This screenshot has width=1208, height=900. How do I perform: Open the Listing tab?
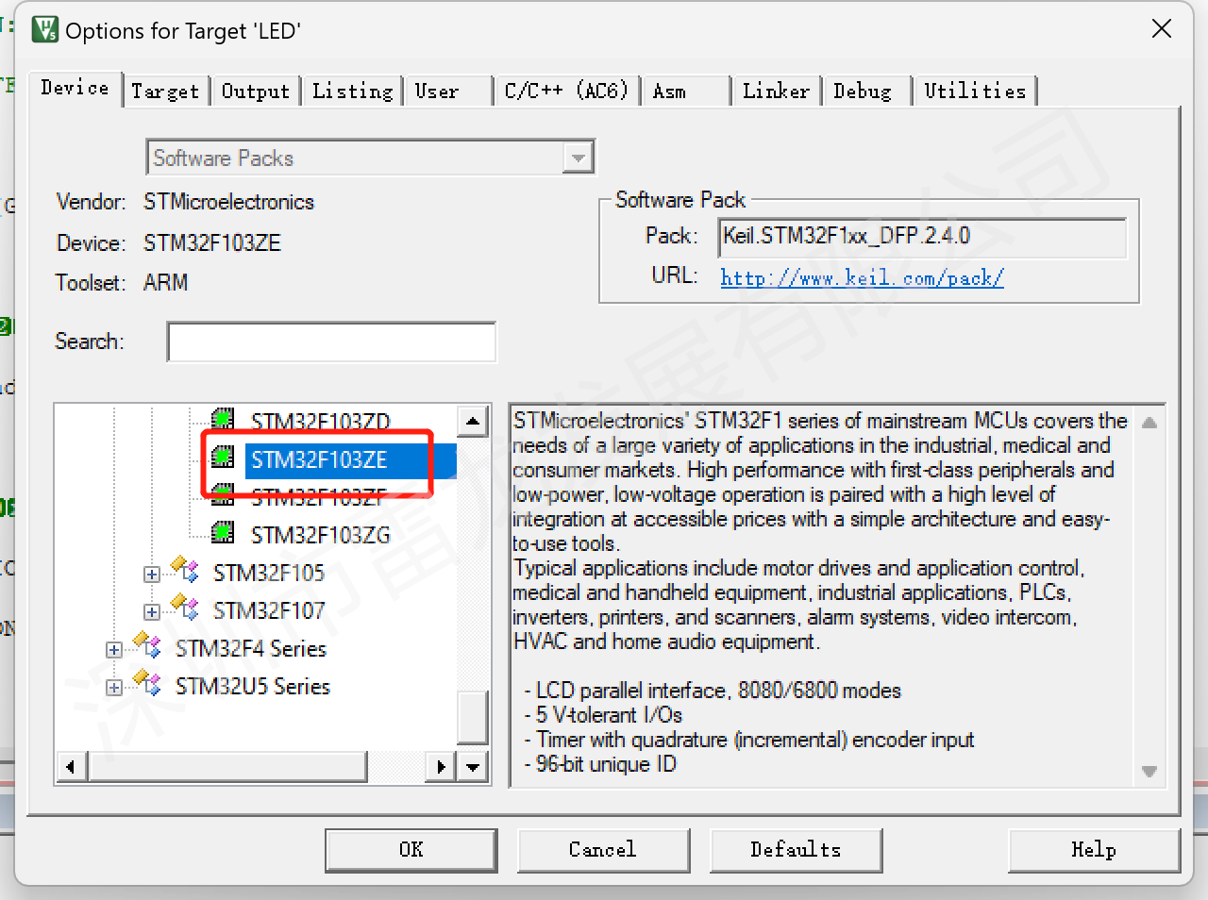pyautogui.click(x=353, y=92)
